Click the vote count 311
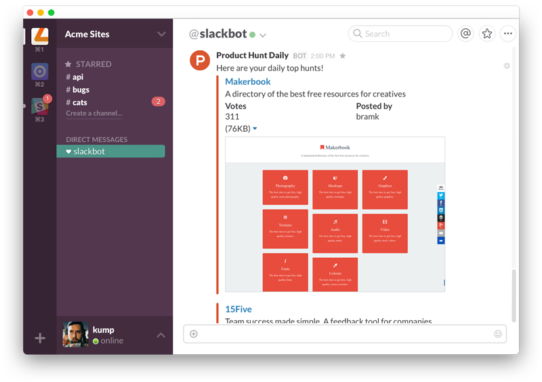The height and width of the screenshot is (382, 542). [x=232, y=117]
